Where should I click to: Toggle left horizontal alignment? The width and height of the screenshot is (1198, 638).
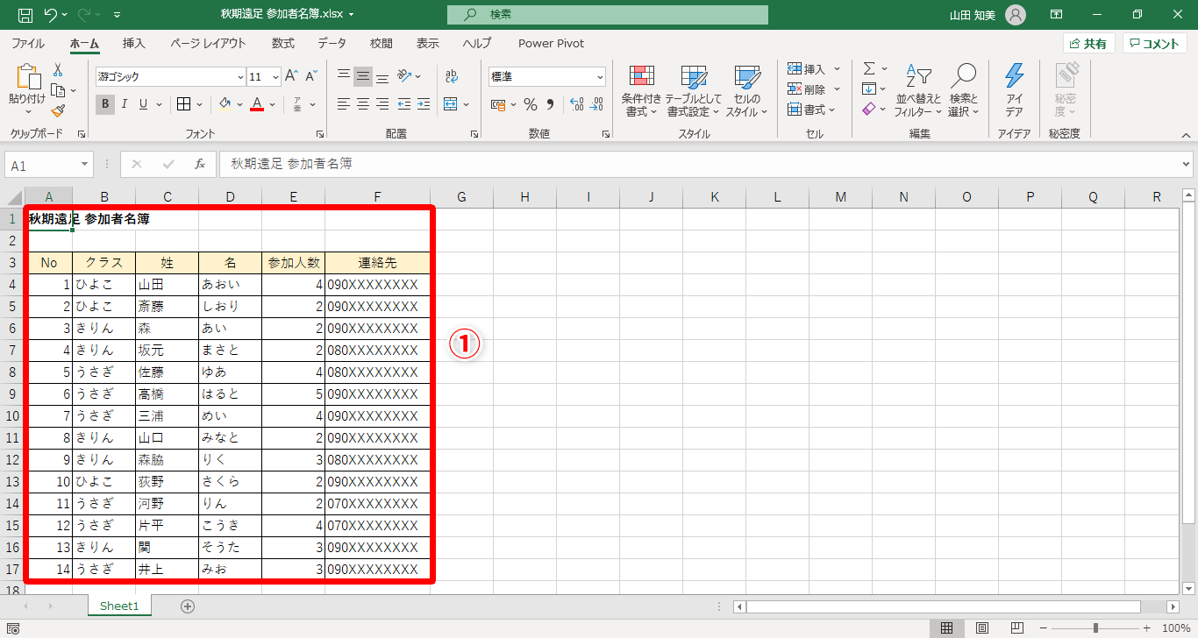(343, 104)
